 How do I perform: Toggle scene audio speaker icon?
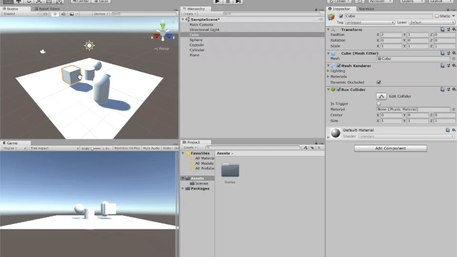[63, 14]
